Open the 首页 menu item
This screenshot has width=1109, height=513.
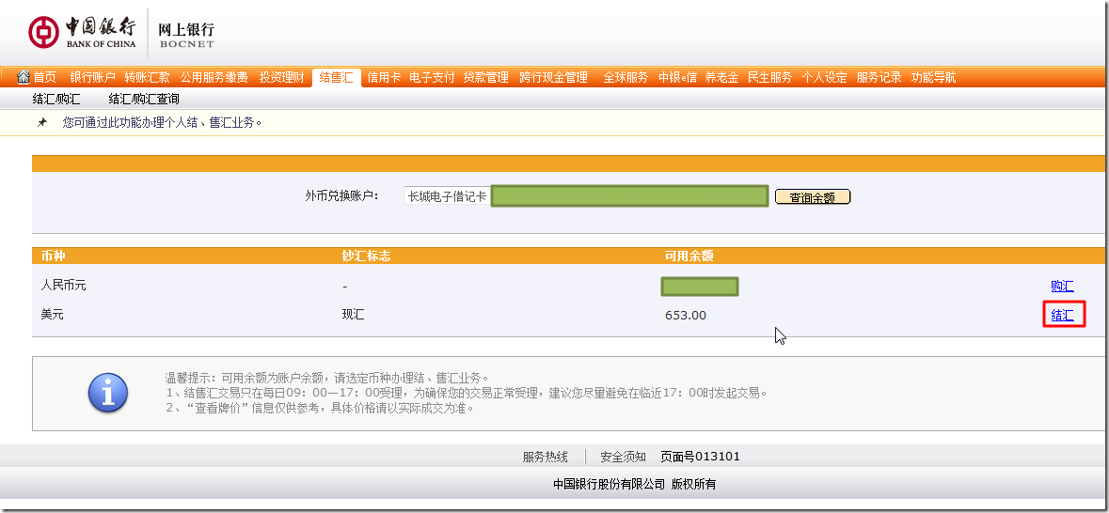click(x=44, y=78)
